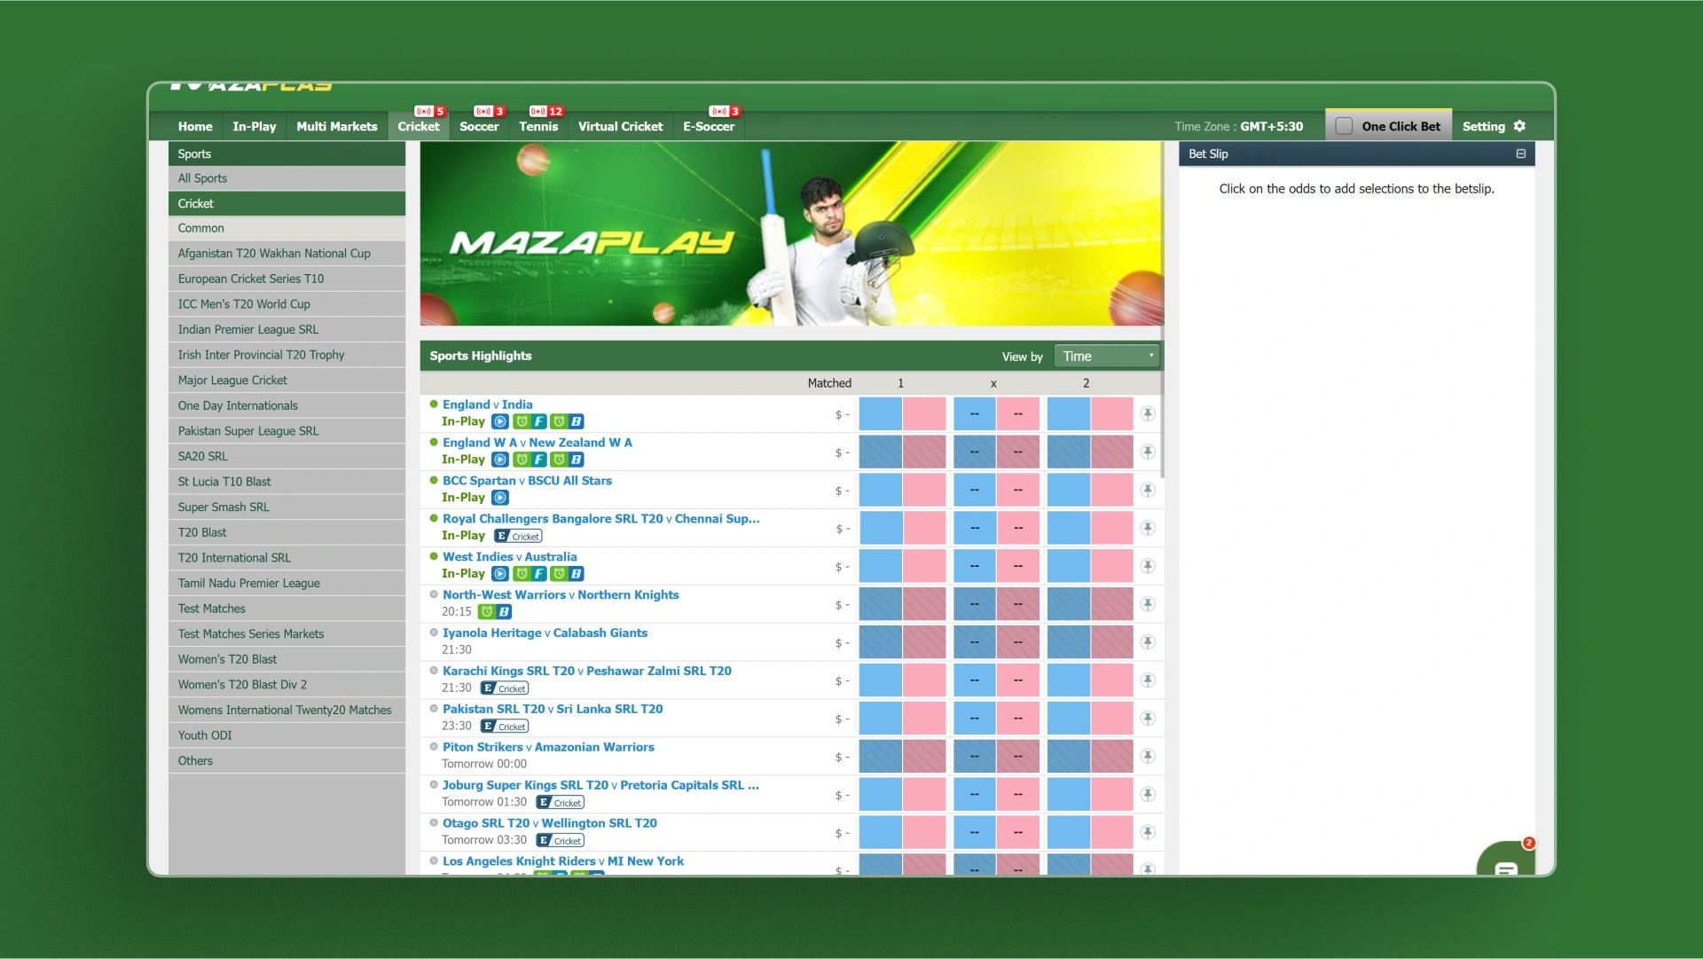The width and height of the screenshot is (1703, 959).
Task: Click pink lay odds for India under column 2
Action: (1112, 414)
